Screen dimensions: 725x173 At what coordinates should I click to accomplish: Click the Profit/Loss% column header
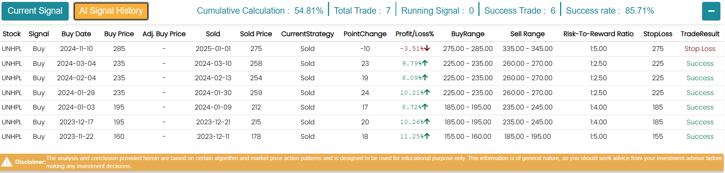[415, 34]
